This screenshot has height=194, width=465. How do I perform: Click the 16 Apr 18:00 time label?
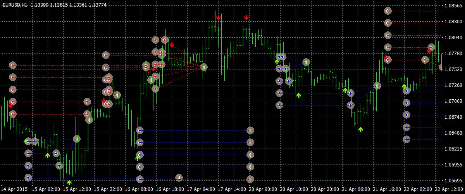(169, 189)
